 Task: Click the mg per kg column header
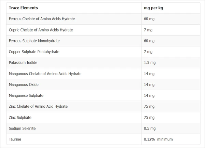click(x=153, y=8)
